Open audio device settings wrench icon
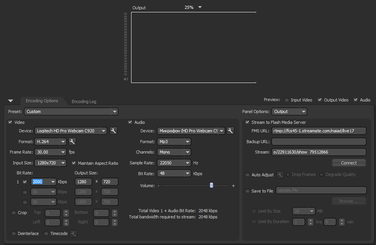The width and height of the screenshot is (376, 245). [x=230, y=131]
